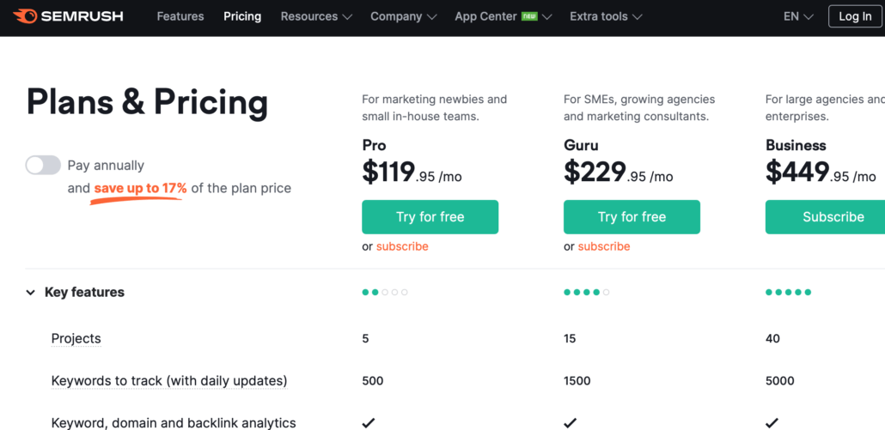
Task: Click Pro checkmark for Keyword, domain and backlink analytics
Action: point(369,422)
